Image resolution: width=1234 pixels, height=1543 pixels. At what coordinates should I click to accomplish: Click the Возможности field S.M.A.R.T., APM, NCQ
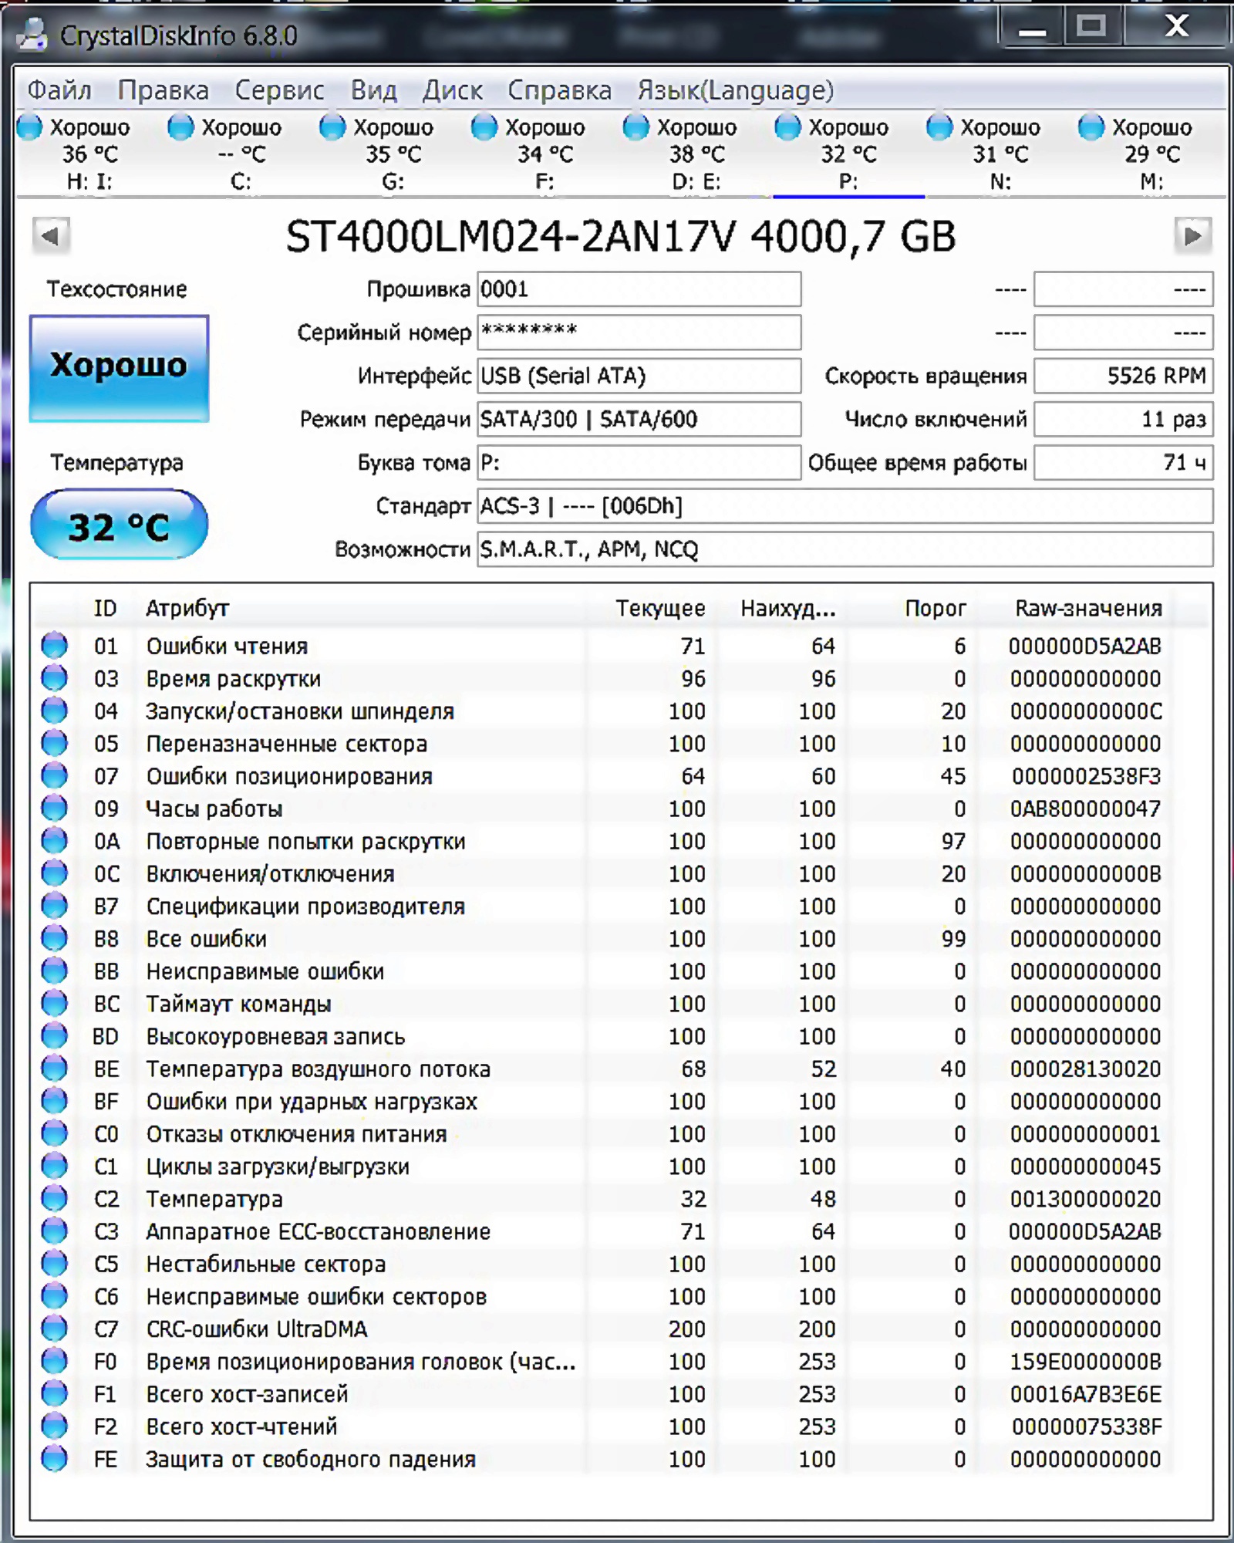845,549
